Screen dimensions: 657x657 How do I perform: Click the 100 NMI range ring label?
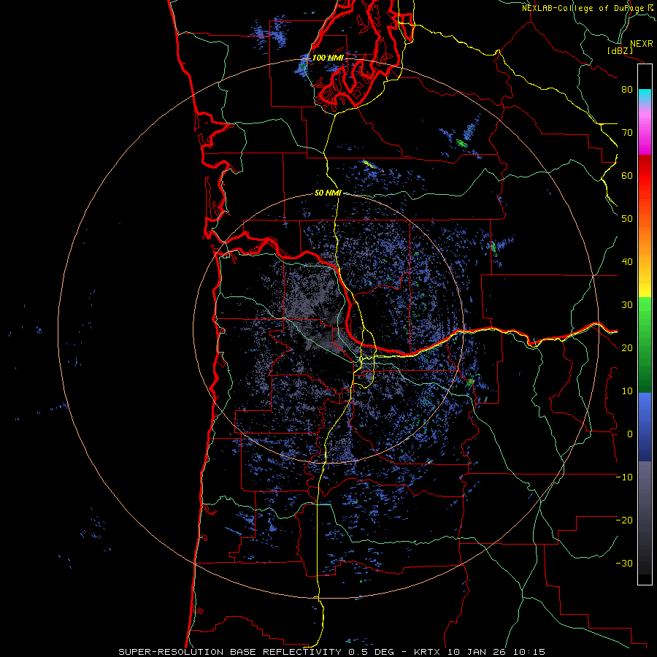tap(328, 58)
